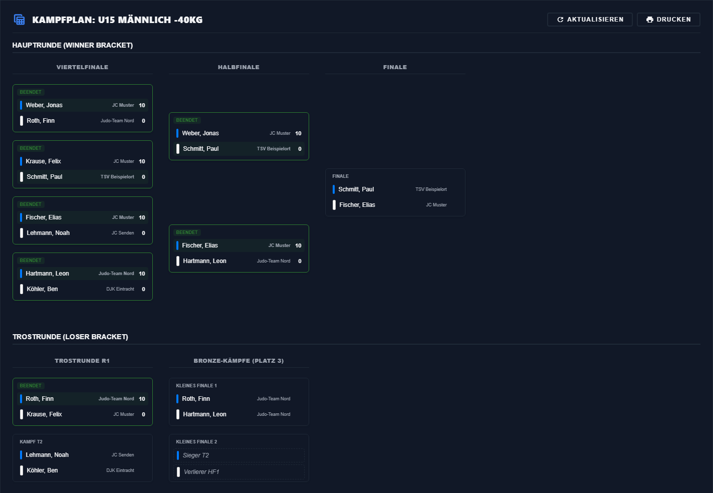This screenshot has height=493, width=713.
Task: Click DJK Eintracht club in Viertelfinale match
Action: (x=120, y=289)
